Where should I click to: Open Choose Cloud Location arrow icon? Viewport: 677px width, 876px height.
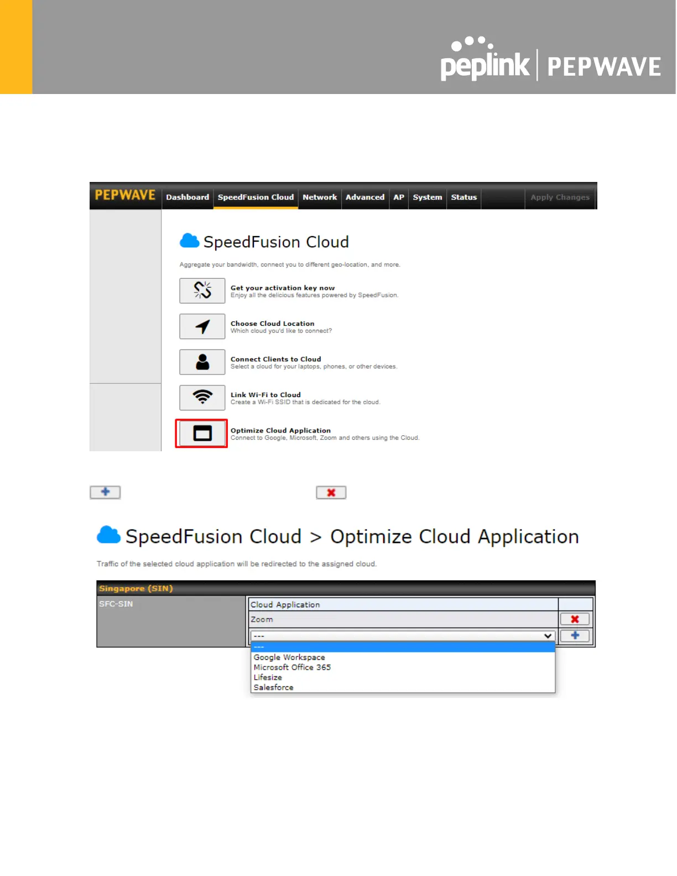click(x=202, y=326)
